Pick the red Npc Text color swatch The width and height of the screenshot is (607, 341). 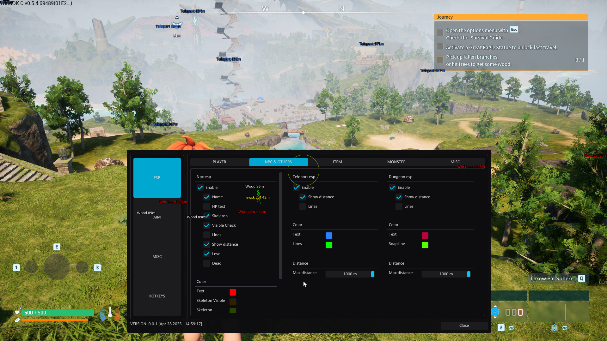tap(233, 292)
